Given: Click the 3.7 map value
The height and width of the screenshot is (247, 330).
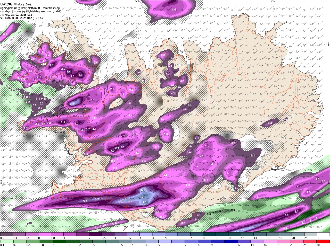Looking at the screenshot, I should tap(97, 199).
